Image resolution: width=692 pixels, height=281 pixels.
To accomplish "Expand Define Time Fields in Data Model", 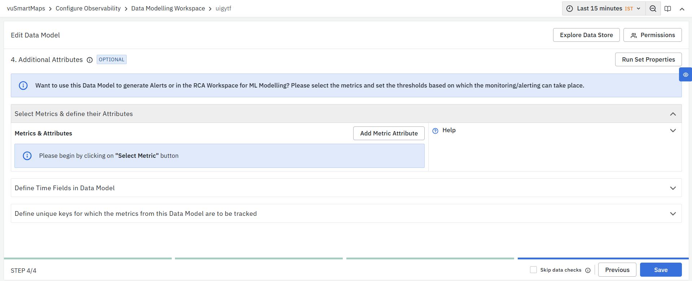I will pyautogui.click(x=673, y=188).
